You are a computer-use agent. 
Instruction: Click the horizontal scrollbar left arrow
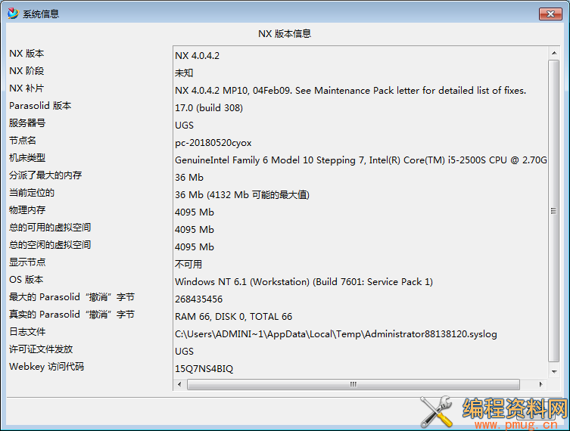click(x=179, y=384)
